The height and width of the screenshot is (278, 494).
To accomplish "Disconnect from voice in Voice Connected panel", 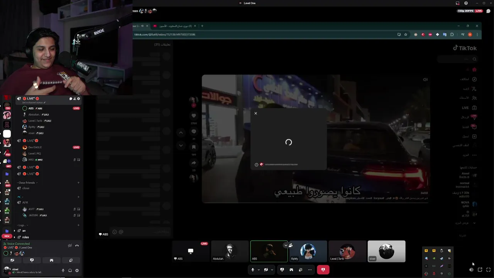I will point(77,246).
